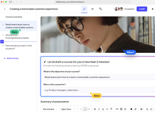Toggle strikethrough formatting
The width and height of the screenshot is (155, 113).
tap(111, 109)
